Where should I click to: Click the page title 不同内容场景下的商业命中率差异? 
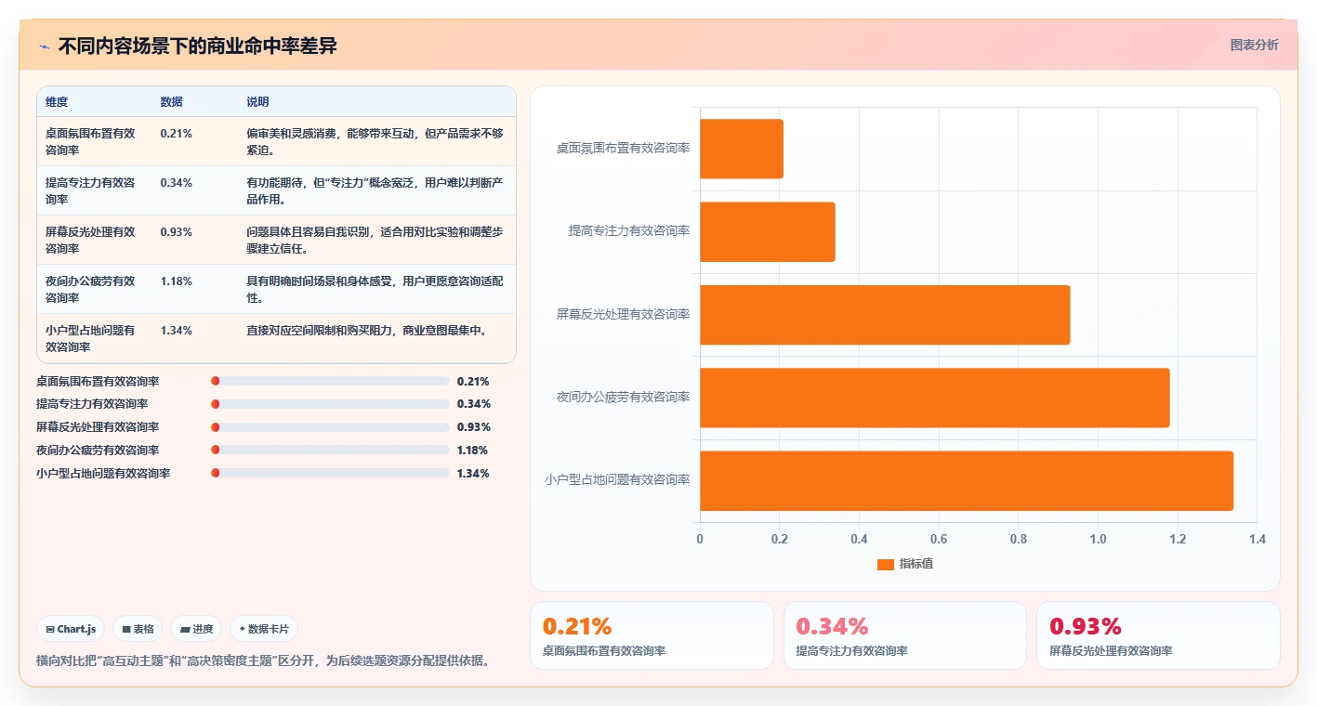pos(197,46)
